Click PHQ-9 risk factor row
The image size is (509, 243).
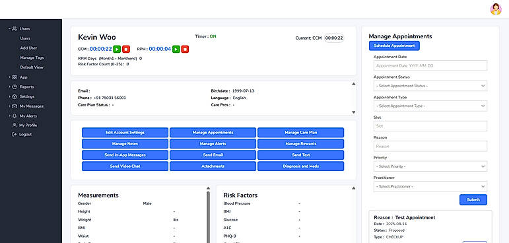tap(263, 236)
